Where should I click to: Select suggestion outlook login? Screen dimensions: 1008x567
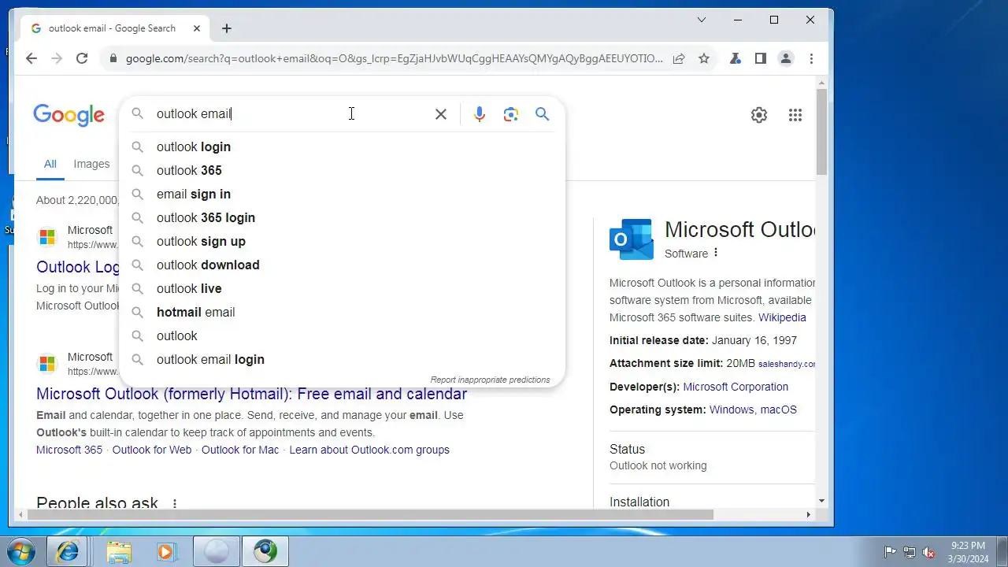pyautogui.click(x=342, y=146)
